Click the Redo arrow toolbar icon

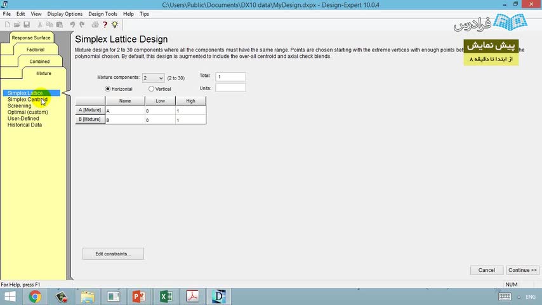click(x=82, y=25)
